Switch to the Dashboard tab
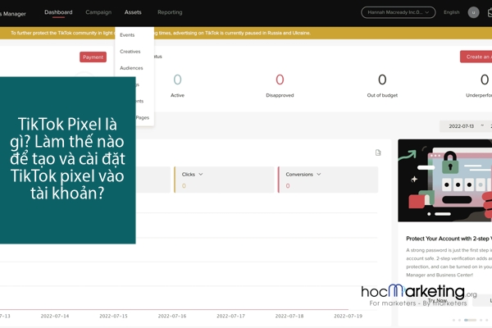Image resolution: width=492 pixels, height=328 pixels. tap(58, 12)
